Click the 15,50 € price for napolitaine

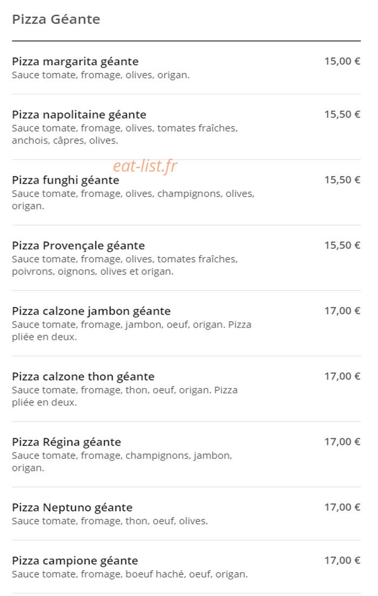(342, 114)
